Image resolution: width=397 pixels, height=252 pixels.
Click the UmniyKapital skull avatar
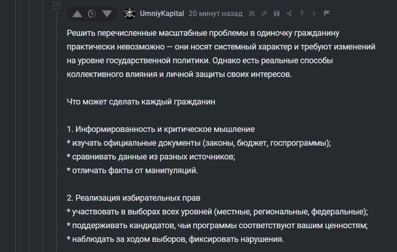[x=129, y=13]
